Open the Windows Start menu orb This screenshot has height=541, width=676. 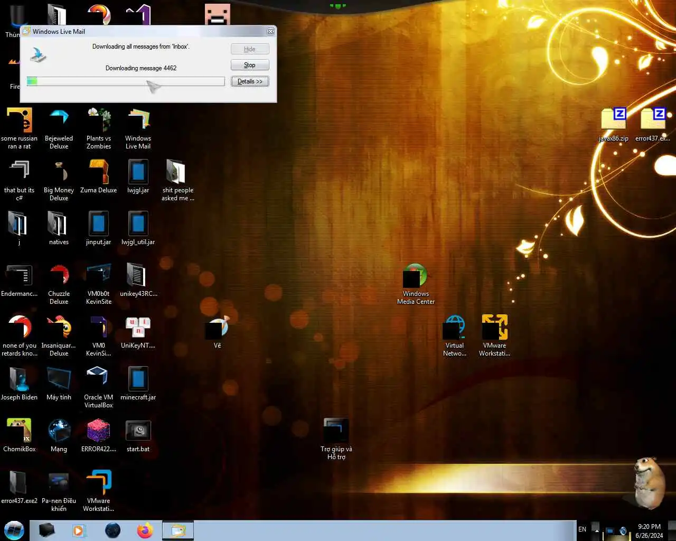tap(14, 530)
